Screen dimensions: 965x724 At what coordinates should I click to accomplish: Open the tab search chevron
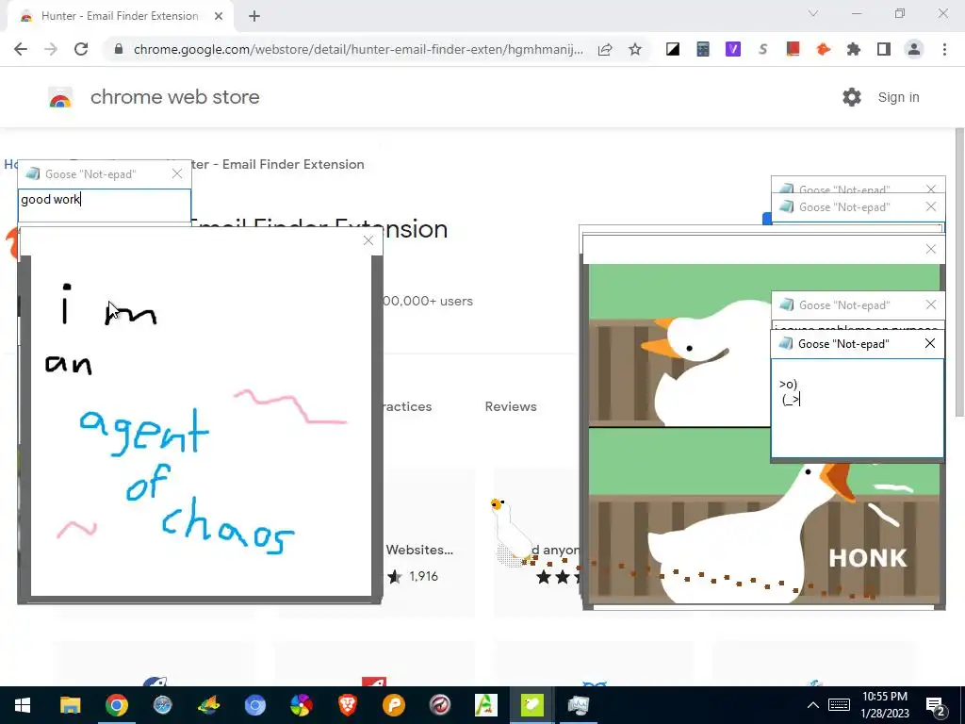click(x=813, y=13)
